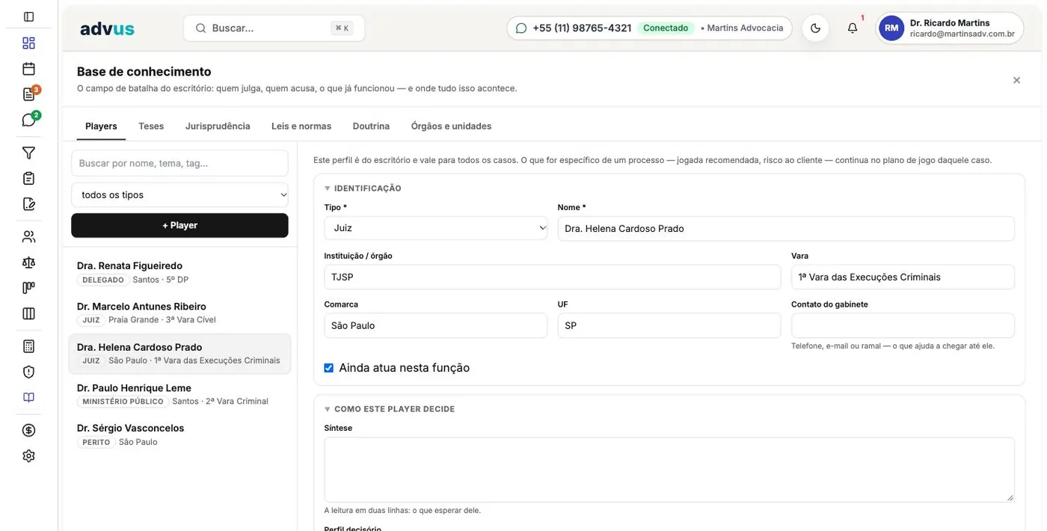This screenshot has height=531, width=1047.
Task: Open the document edit pencil icon
Action: click(28, 203)
